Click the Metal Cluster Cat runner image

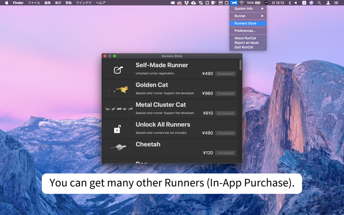pyautogui.click(x=119, y=109)
